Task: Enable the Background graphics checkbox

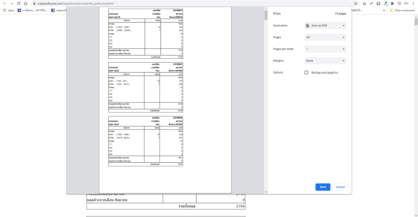Action: pos(306,73)
